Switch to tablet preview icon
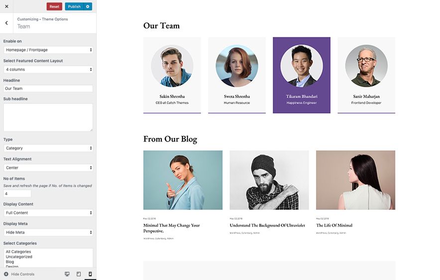The width and height of the screenshot is (440, 280). click(x=79, y=274)
